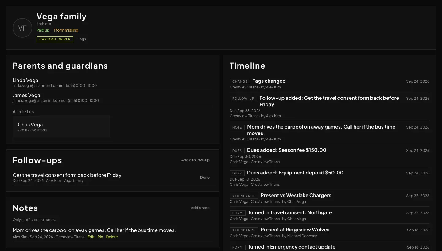Open 'Dues added: Season fee $150.00' entry
This screenshot has height=251, width=442.
coord(287,150)
